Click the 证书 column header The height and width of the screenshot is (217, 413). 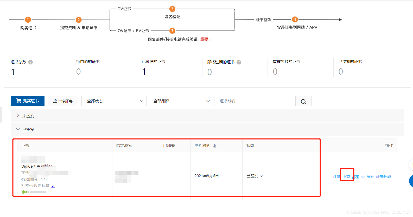click(x=25, y=146)
